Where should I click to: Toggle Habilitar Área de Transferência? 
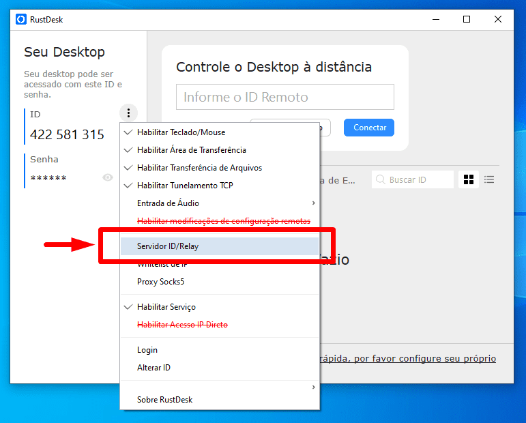pyautogui.click(x=191, y=150)
